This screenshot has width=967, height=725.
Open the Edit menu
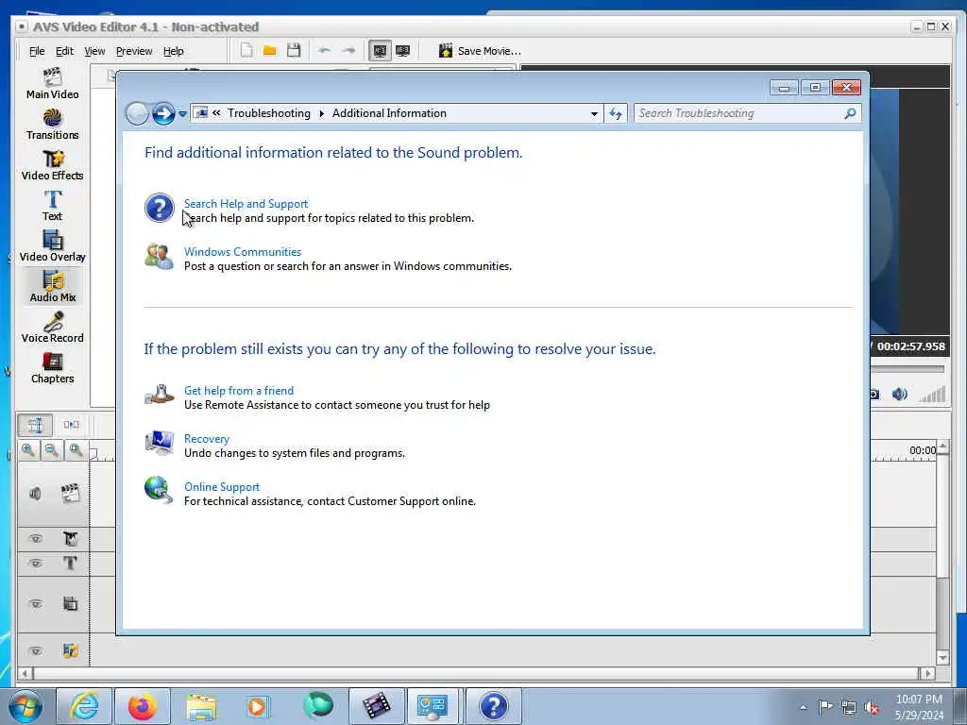[x=64, y=51]
